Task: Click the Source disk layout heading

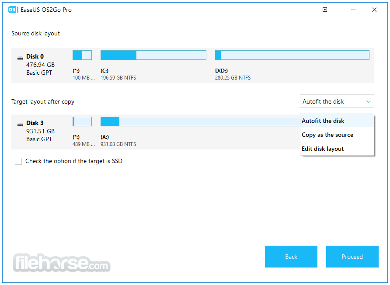Action: 35,33
